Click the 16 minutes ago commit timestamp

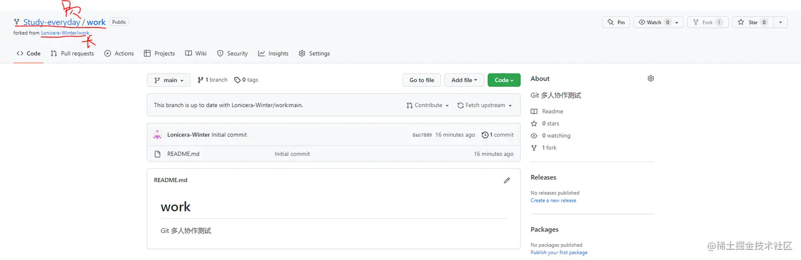coord(455,135)
